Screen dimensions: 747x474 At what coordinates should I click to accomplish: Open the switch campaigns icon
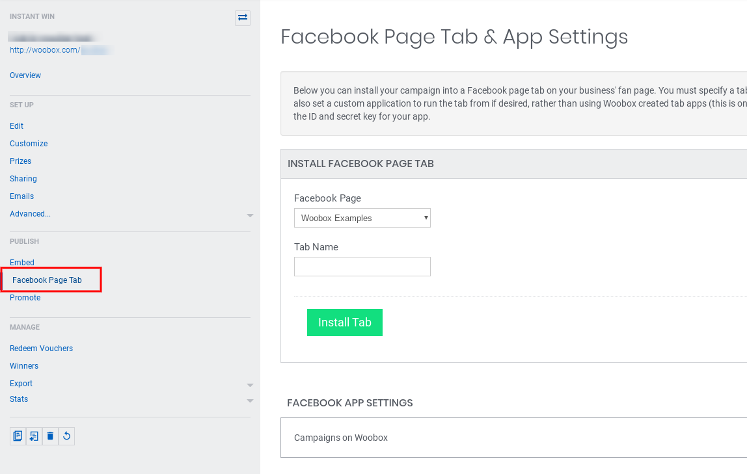pos(243,18)
